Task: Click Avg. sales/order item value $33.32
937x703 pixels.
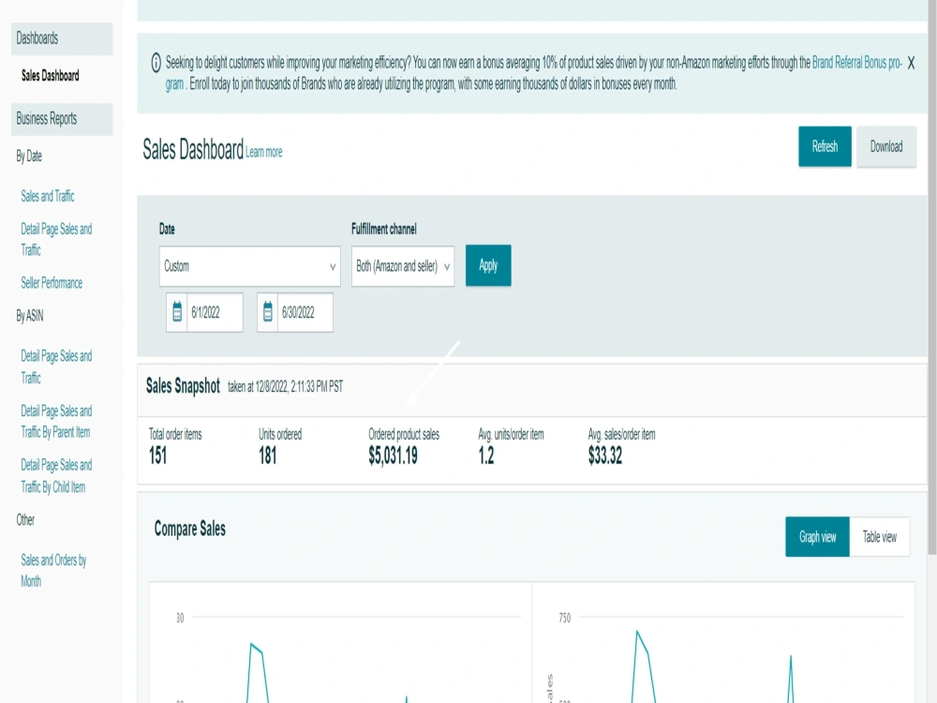Action: [x=604, y=456]
